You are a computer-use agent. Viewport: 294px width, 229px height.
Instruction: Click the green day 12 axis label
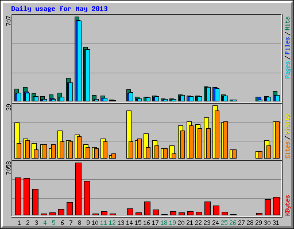click(x=112, y=223)
